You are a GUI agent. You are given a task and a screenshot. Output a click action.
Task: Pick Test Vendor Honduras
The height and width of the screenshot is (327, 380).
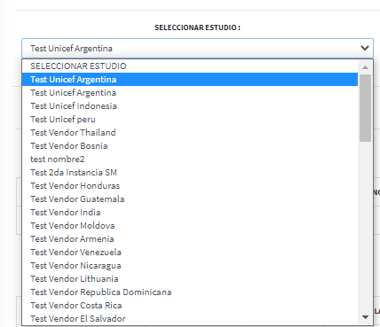tap(190, 186)
